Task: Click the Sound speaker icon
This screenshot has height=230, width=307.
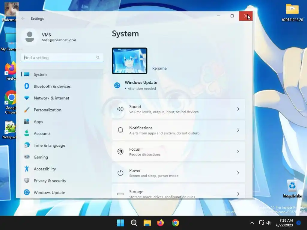Action: 120,109
